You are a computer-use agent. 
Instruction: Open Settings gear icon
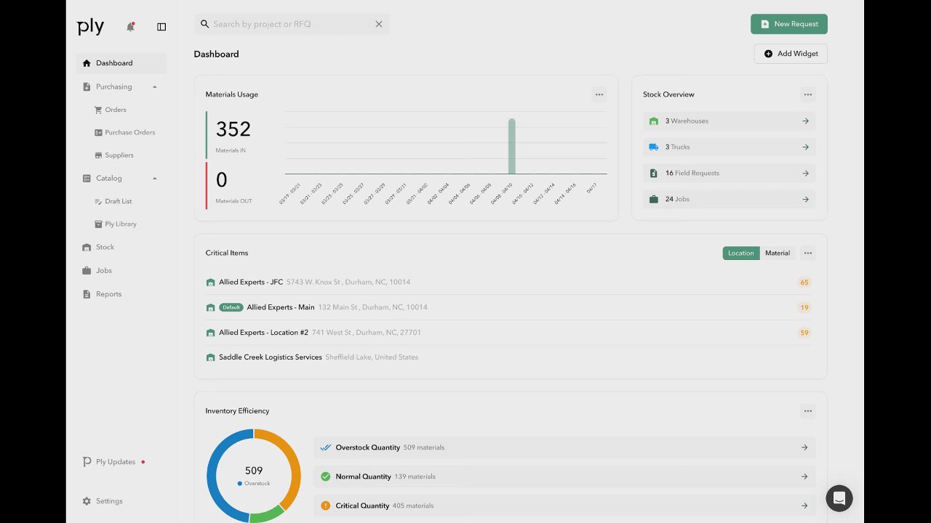point(87,501)
